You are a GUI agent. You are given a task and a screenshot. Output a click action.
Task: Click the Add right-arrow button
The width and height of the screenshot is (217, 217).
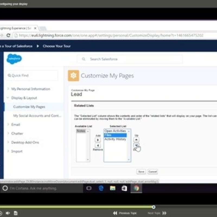[x=98, y=140]
